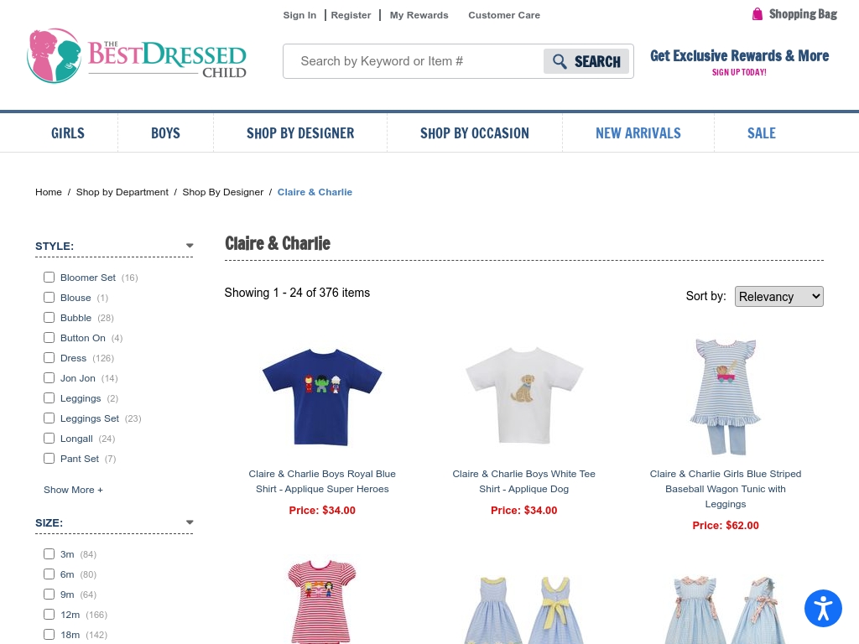Click Boys White Tee Shirt product title
The image size is (859, 644).
[x=524, y=481]
